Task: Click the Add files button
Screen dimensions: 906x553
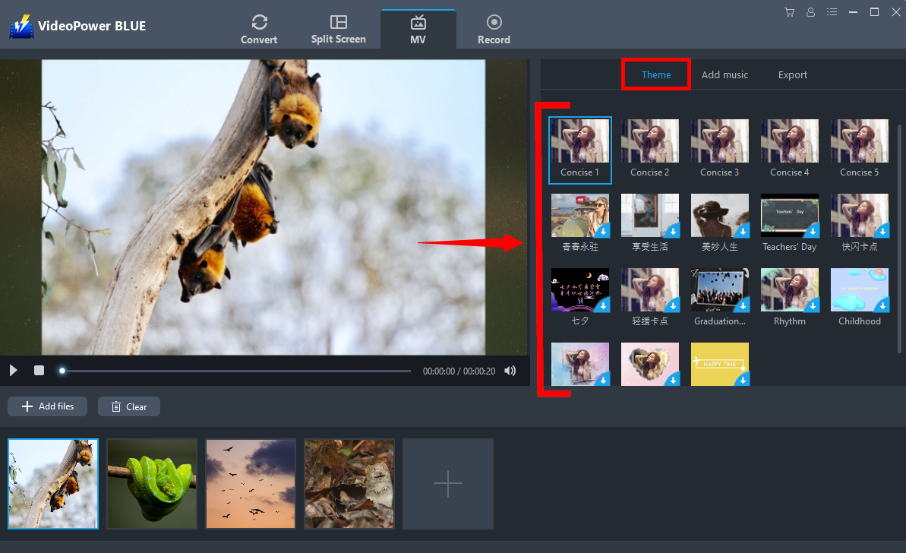Action: coord(48,406)
